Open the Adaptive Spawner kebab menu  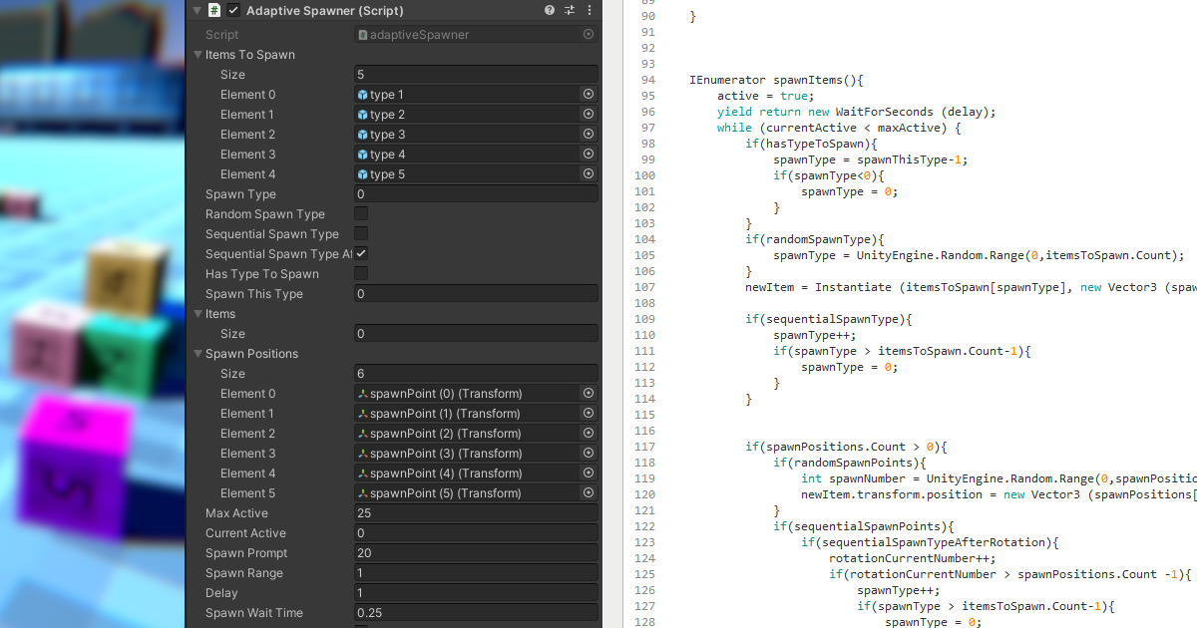[588, 10]
